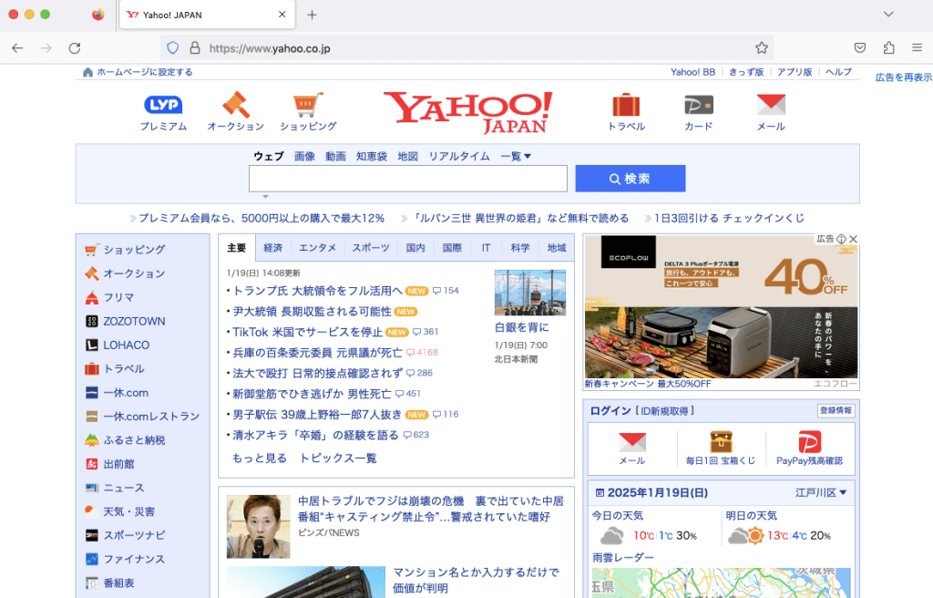The width and height of the screenshot is (933, 598).
Task: Open a new browser tab
Action: tap(312, 15)
